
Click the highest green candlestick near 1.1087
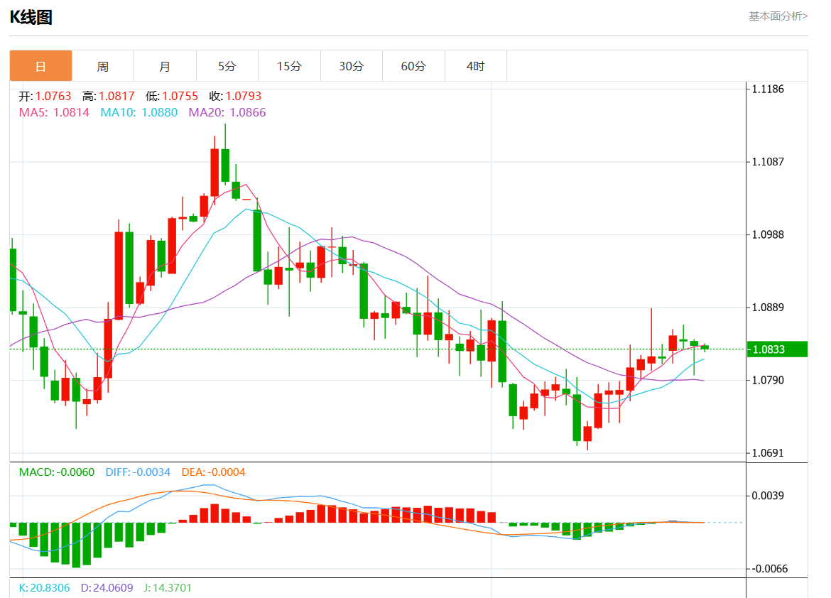tap(225, 165)
